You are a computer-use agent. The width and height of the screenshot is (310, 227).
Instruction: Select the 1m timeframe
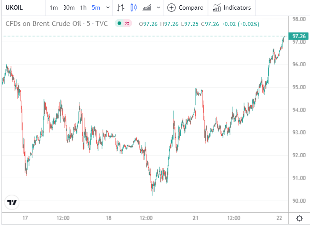pos(54,8)
